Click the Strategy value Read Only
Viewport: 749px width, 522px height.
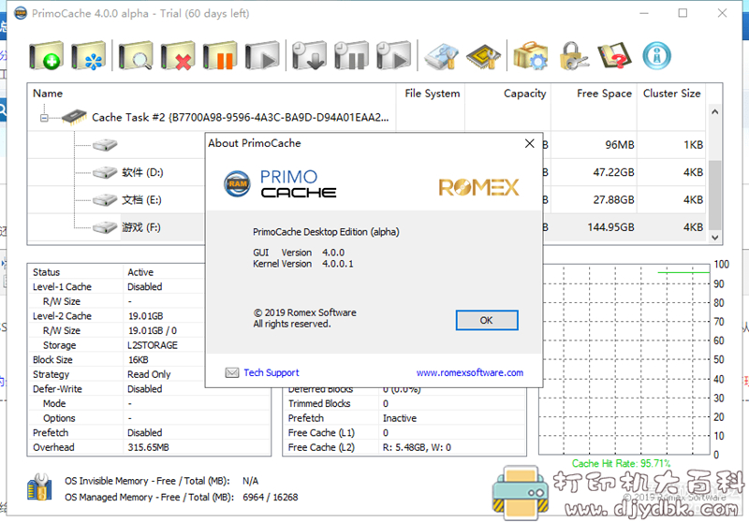tap(149, 374)
